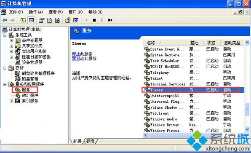
Task: Open the 查看(V) menu
Action: pyautogui.click(x=56, y=12)
